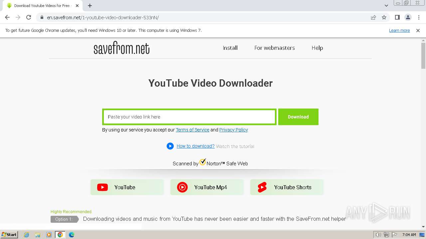426x239 pixels.
Task: Select the YouTube Mp4 tile
Action: coord(207,187)
